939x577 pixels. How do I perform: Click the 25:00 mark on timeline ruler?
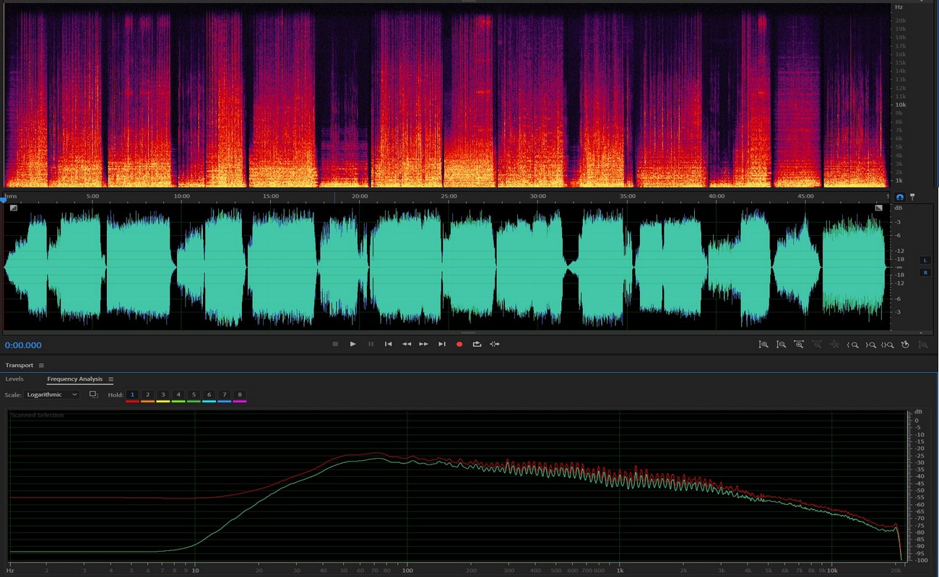point(449,196)
